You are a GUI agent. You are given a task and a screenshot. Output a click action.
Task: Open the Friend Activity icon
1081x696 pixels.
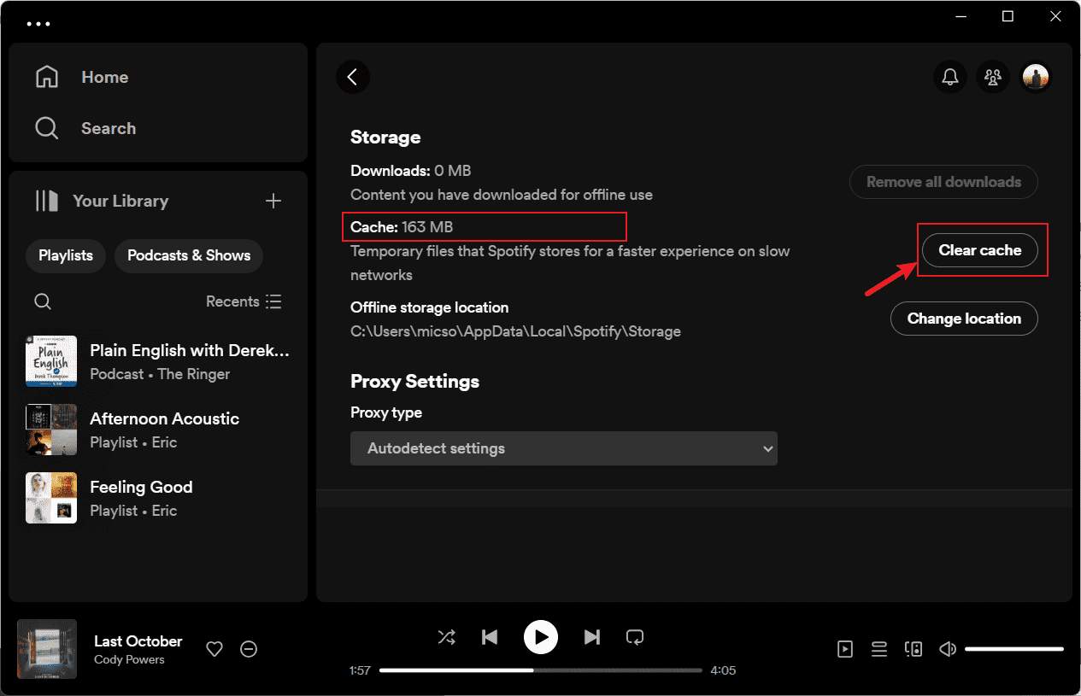(992, 77)
